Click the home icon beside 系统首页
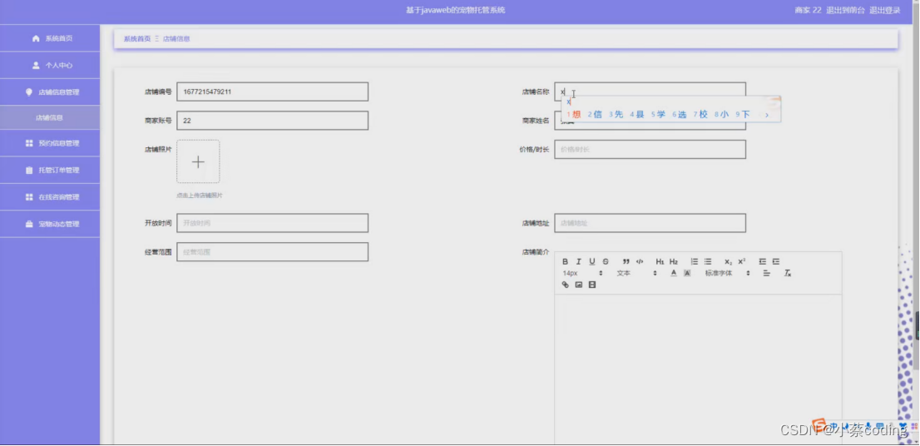The width and height of the screenshot is (920, 446). 36,38
